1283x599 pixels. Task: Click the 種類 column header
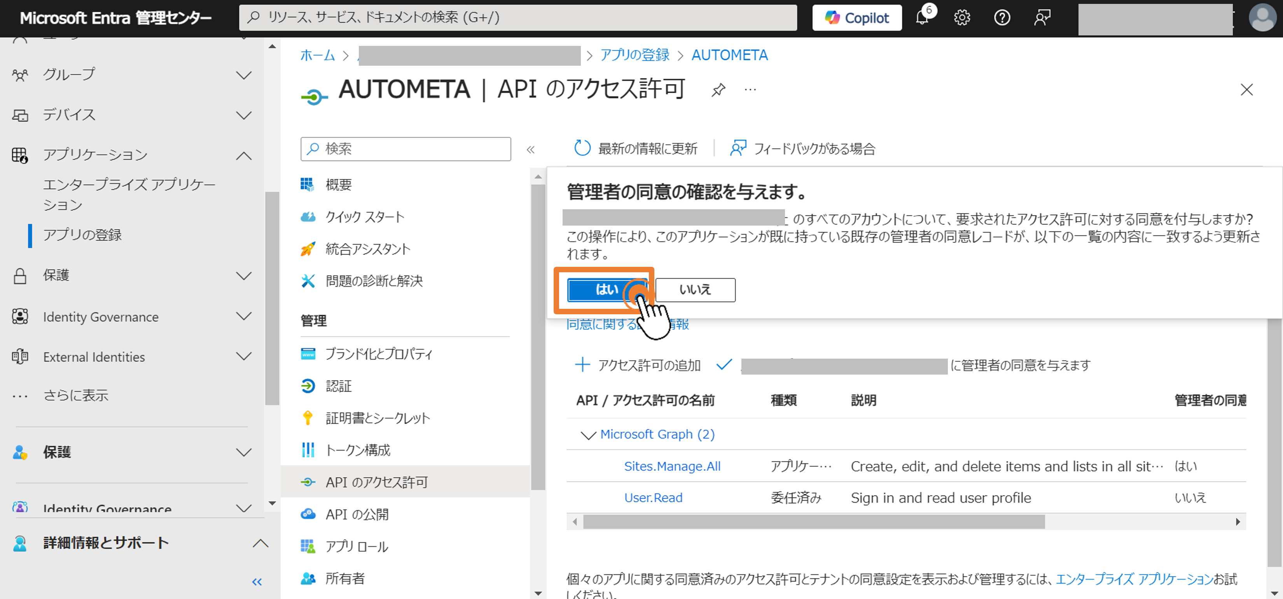pos(783,400)
